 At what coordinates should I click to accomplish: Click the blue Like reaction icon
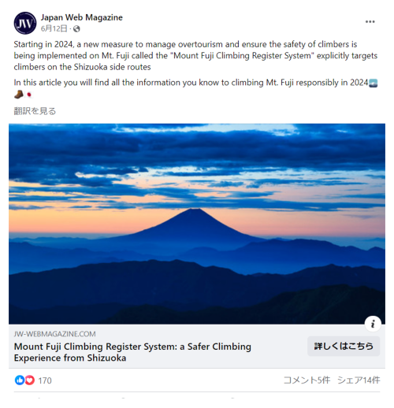pyautogui.click(x=20, y=380)
